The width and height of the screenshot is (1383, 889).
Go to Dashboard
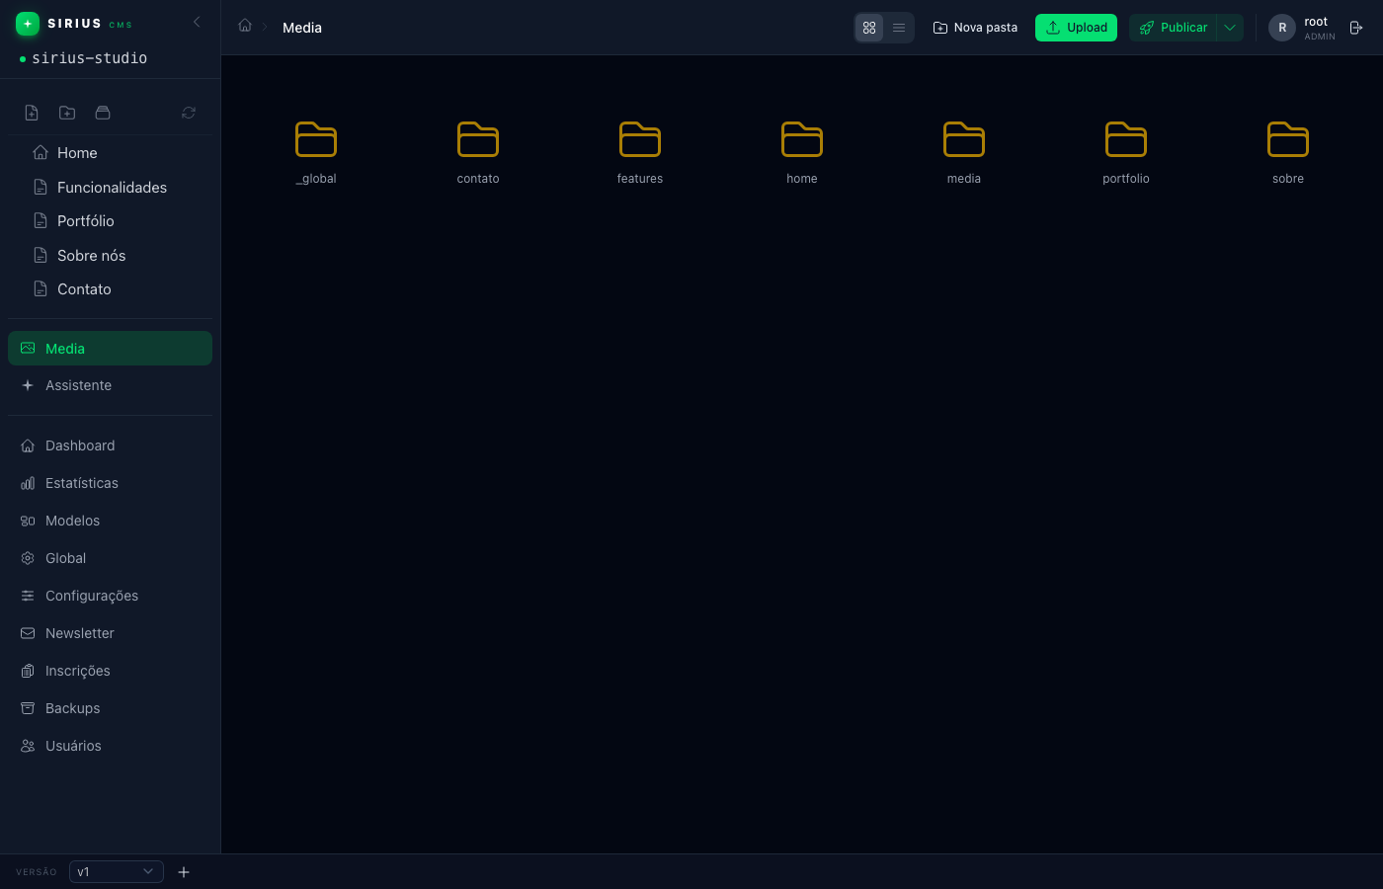pyautogui.click(x=110, y=445)
